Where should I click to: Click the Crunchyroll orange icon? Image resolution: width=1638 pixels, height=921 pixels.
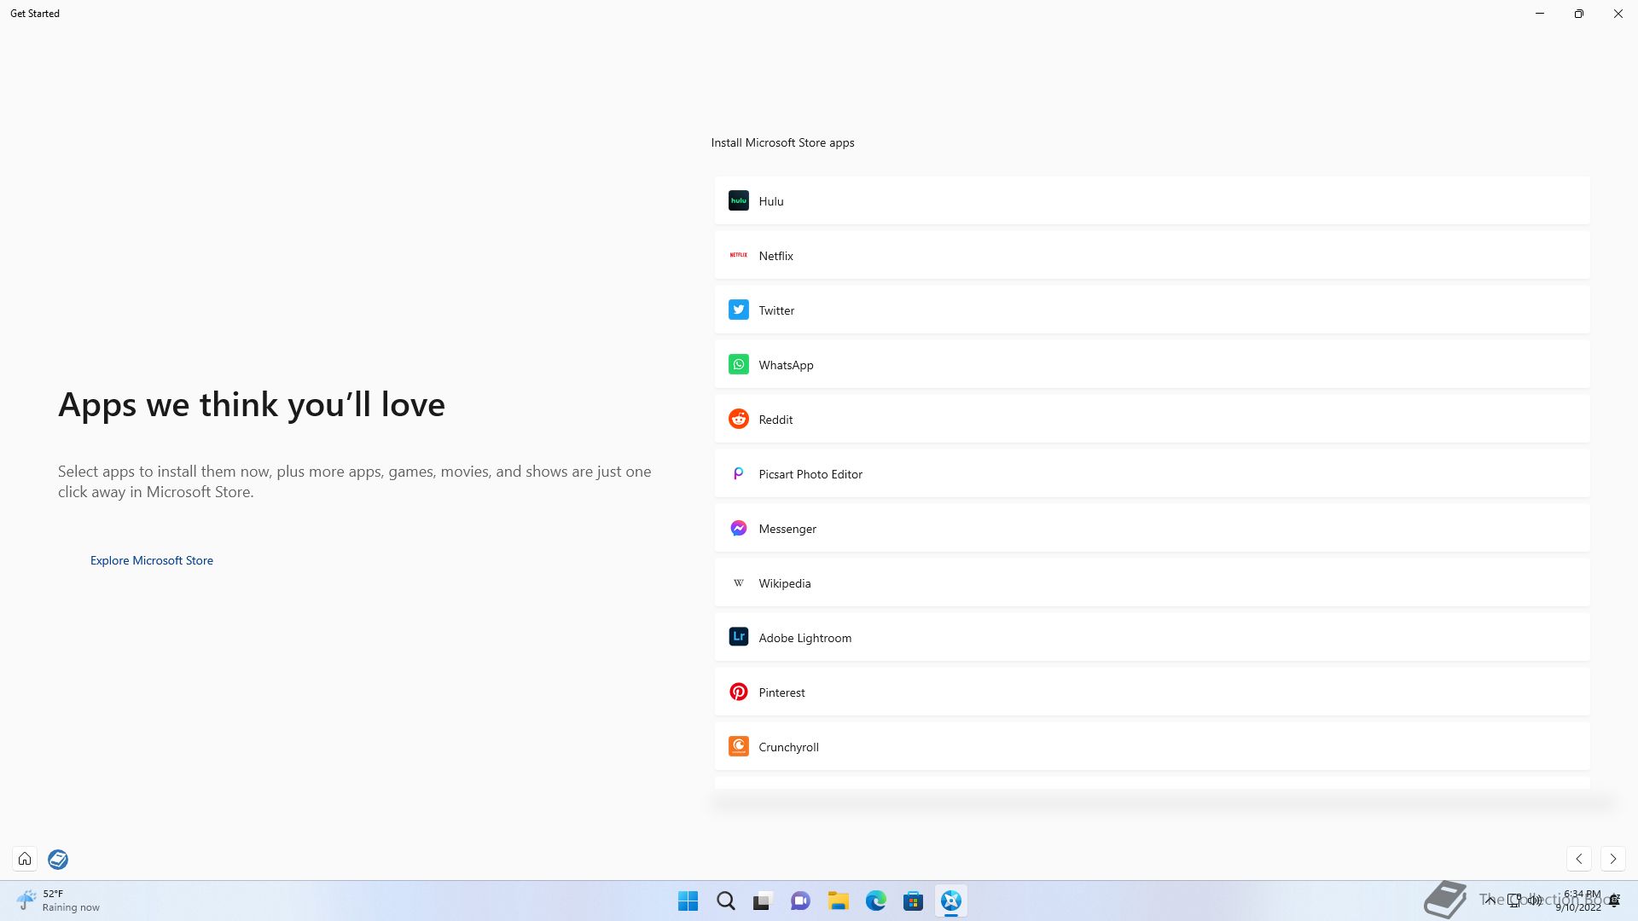click(738, 746)
